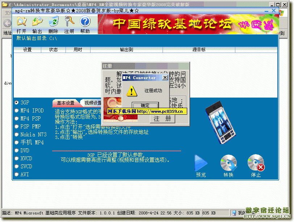This screenshot has height=222, width=294.
Task: Click 我的电脑 icon in Explorer status bar
Action: point(234,213)
